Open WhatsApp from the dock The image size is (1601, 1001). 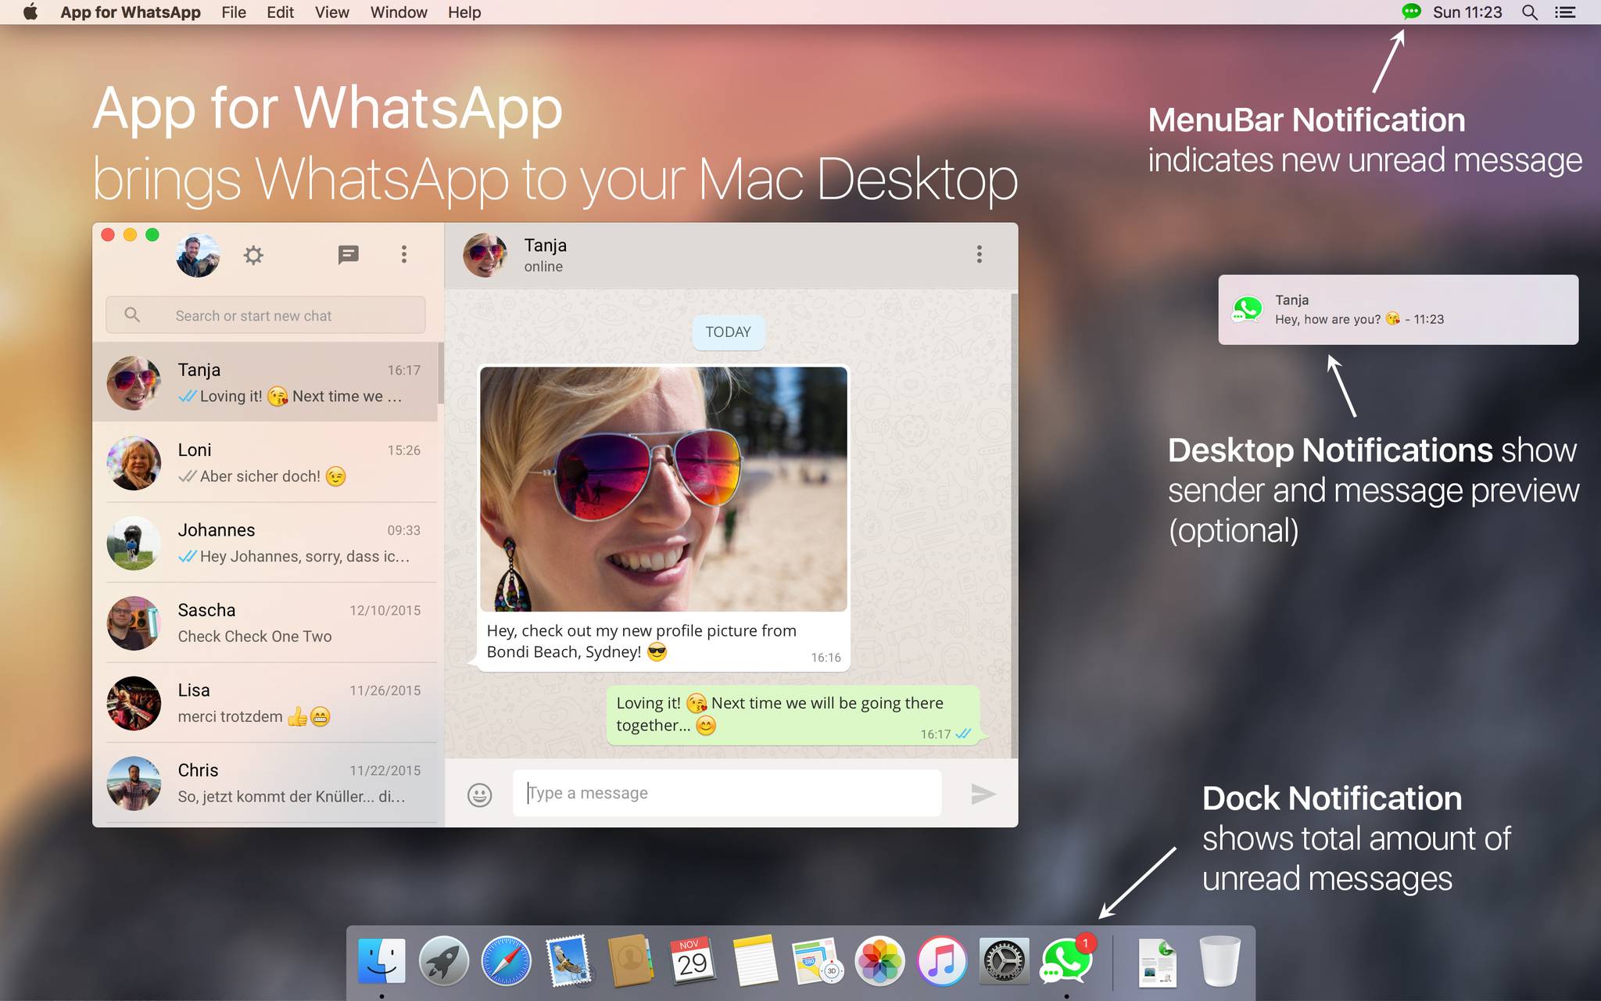pyautogui.click(x=1066, y=962)
